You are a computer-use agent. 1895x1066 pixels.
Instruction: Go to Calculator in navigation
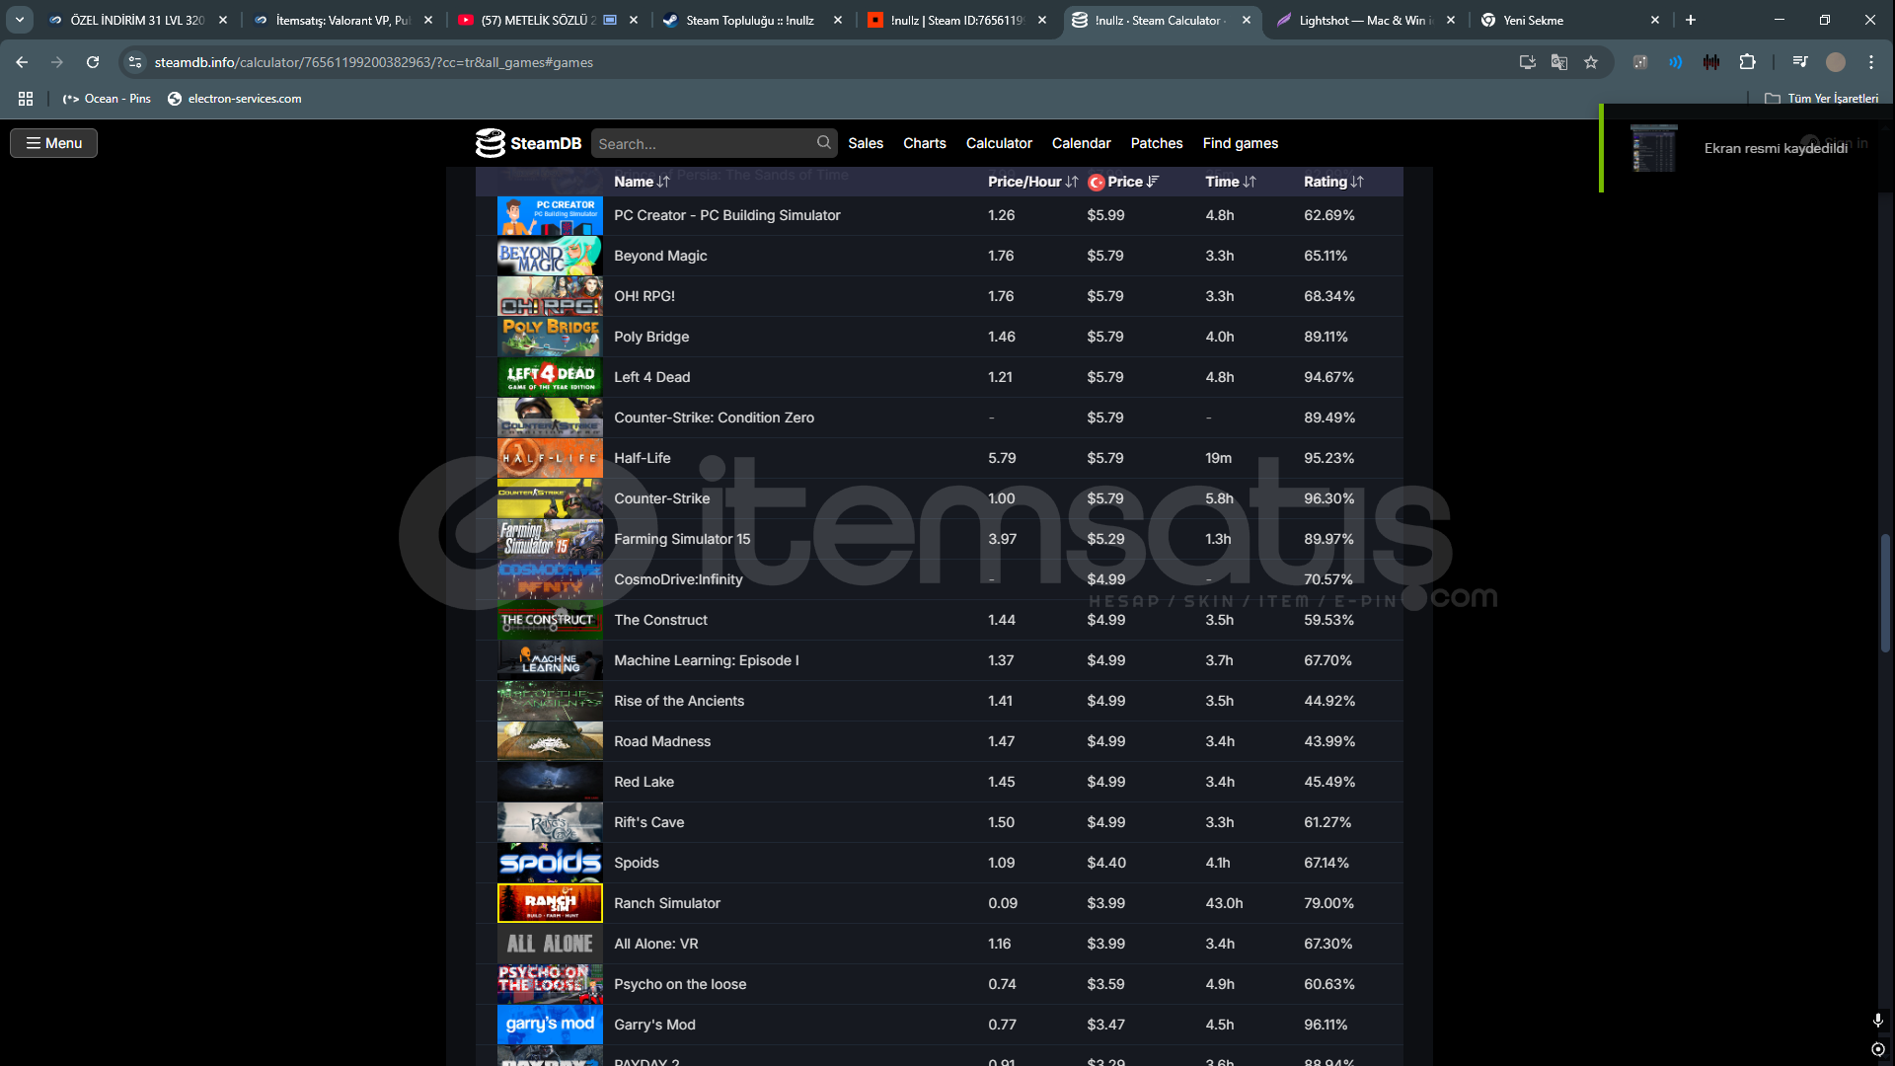tap(999, 143)
